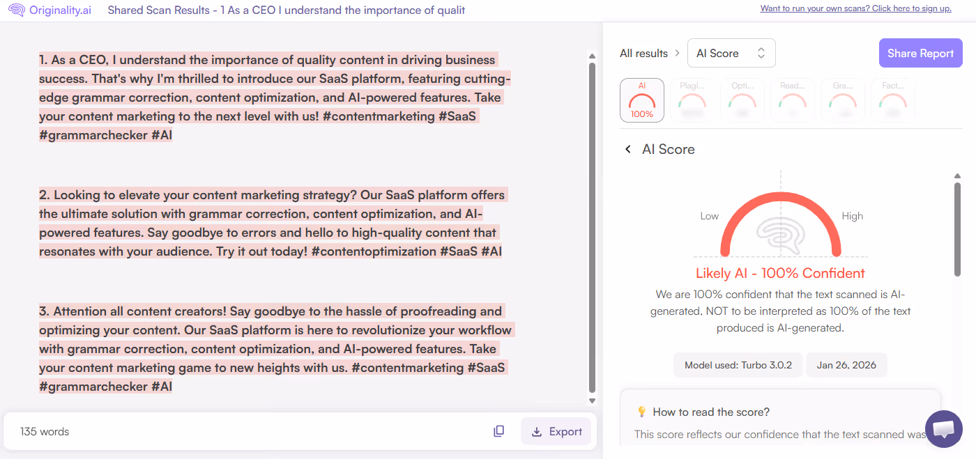Screen dimensions: 976x459
Task: Expand the All results breadcrumb arrow
Action: coord(676,53)
